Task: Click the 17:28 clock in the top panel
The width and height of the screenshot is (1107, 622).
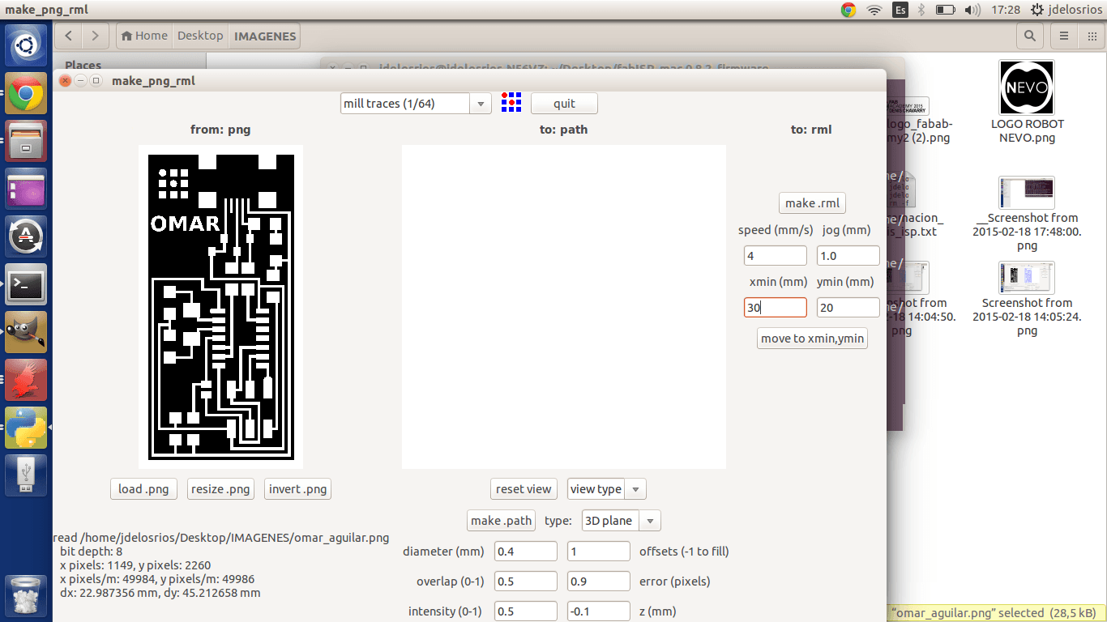Action: point(1005,10)
